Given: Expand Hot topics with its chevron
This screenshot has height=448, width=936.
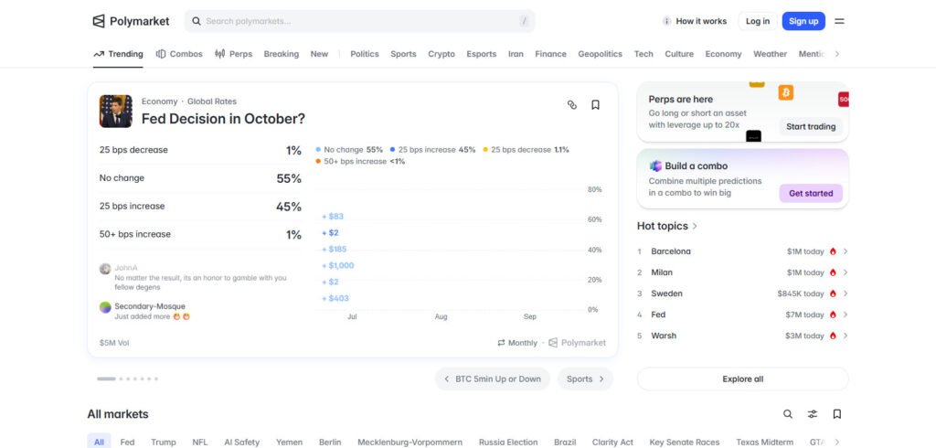Looking at the screenshot, I should [x=695, y=227].
